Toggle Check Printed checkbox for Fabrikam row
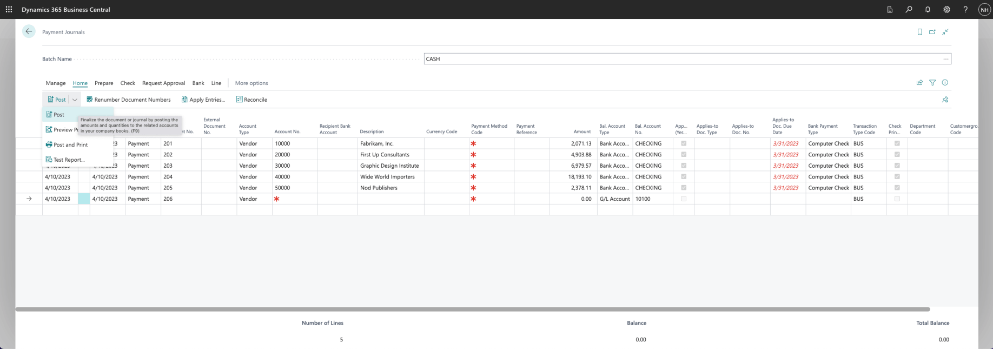The image size is (993, 349). point(897,143)
